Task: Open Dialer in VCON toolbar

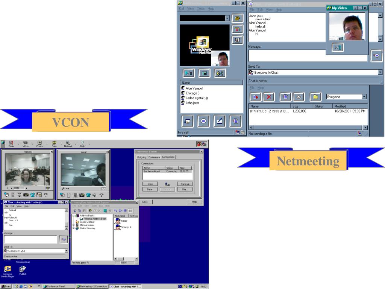Action: [11, 144]
